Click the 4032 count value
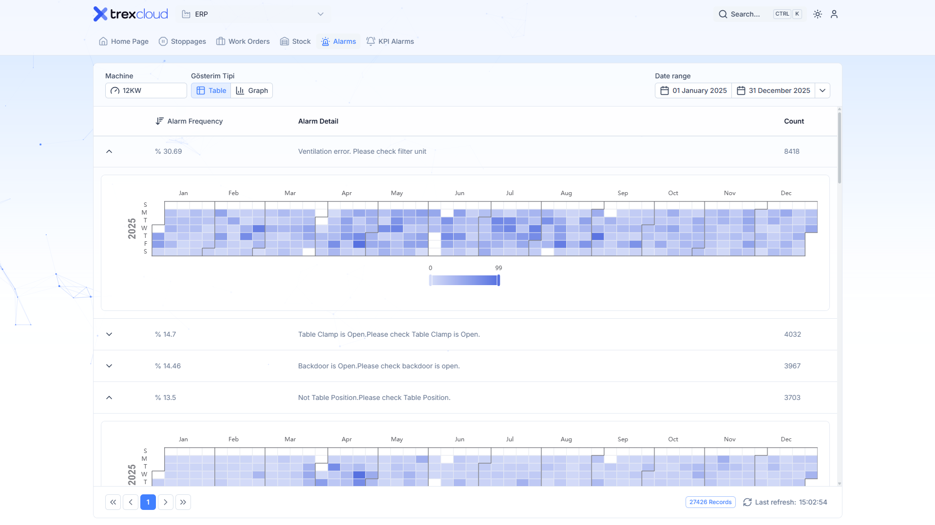This screenshot has height=525, width=935. [793, 334]
